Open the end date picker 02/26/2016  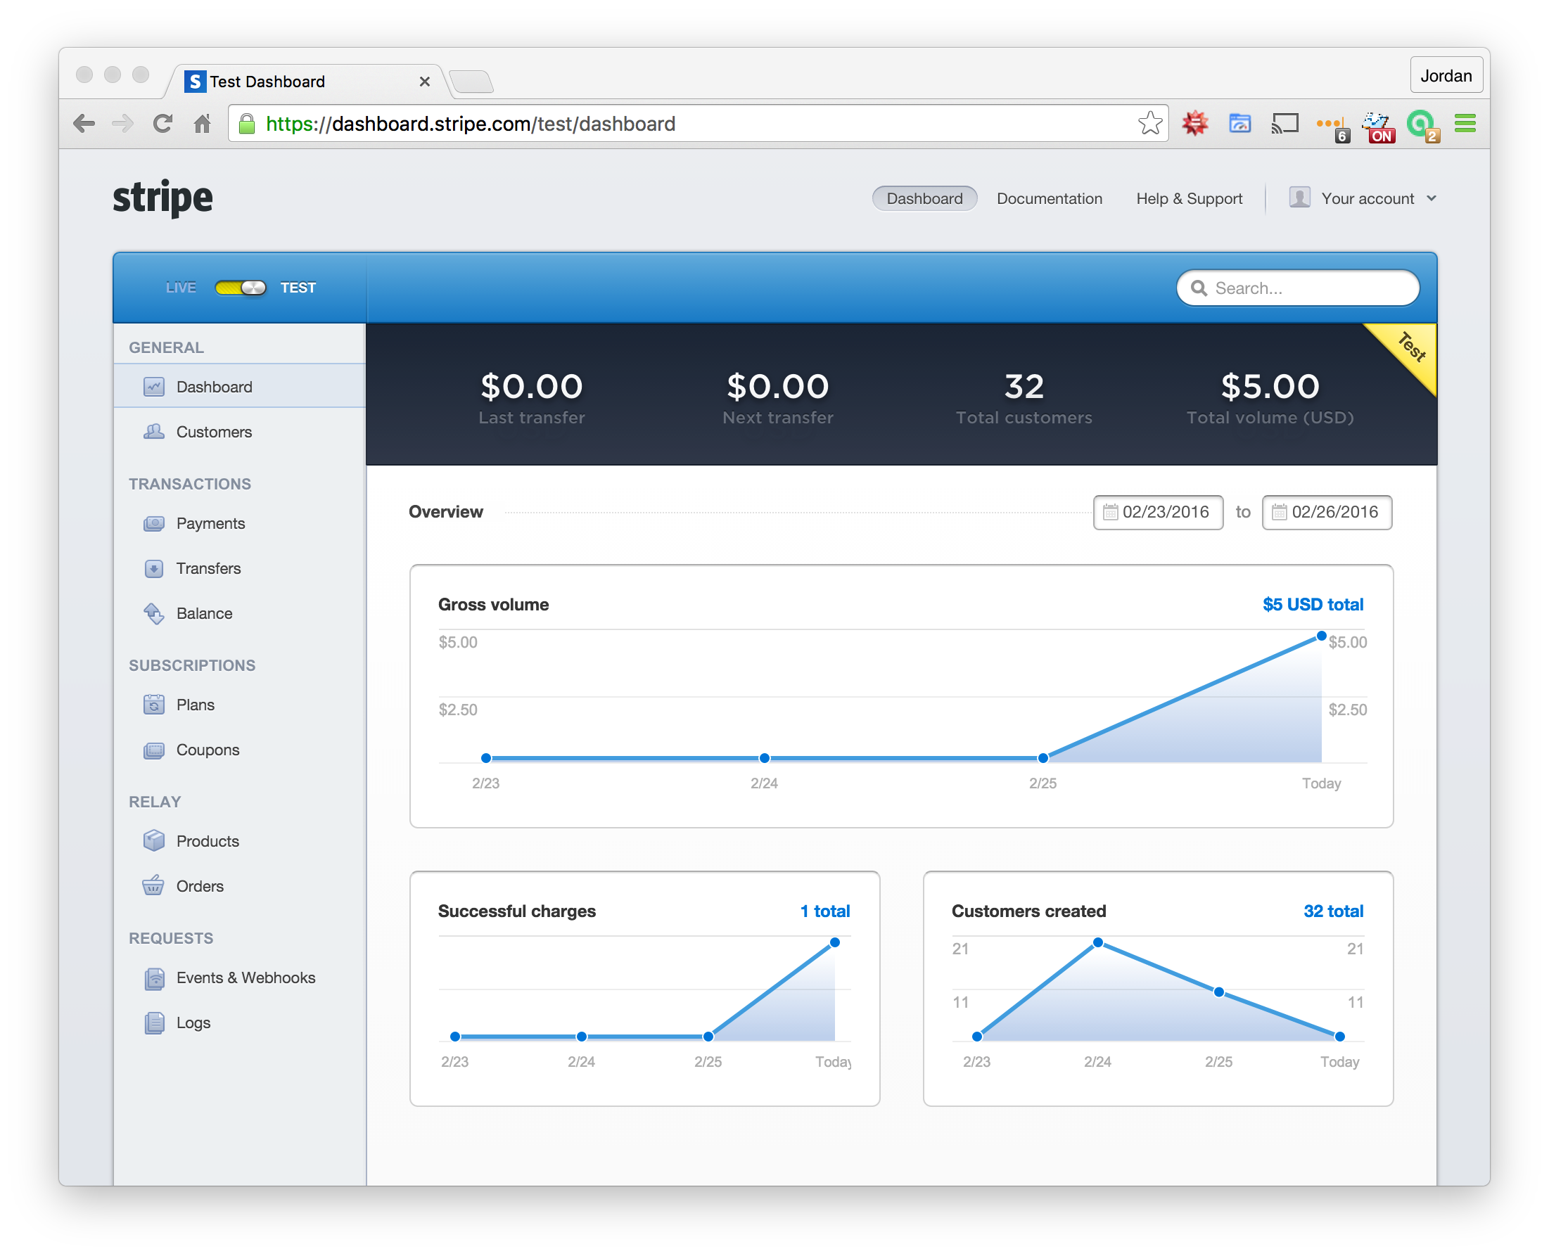pos(1327,512)
